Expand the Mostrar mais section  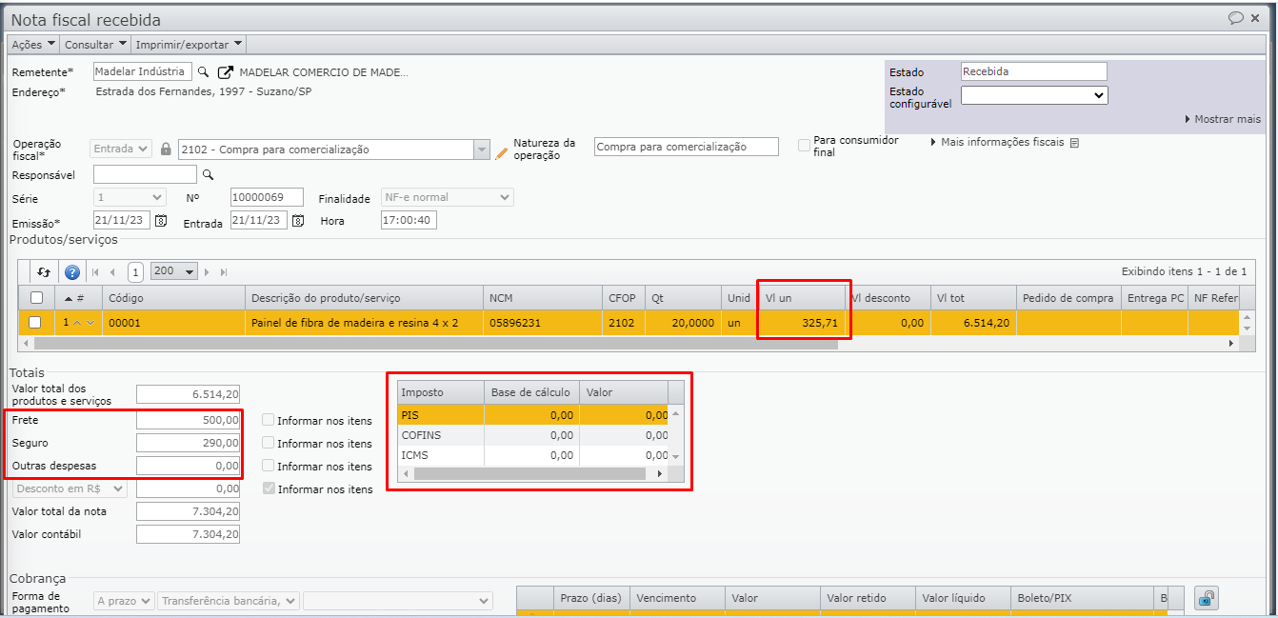(x=1223, y=119)
